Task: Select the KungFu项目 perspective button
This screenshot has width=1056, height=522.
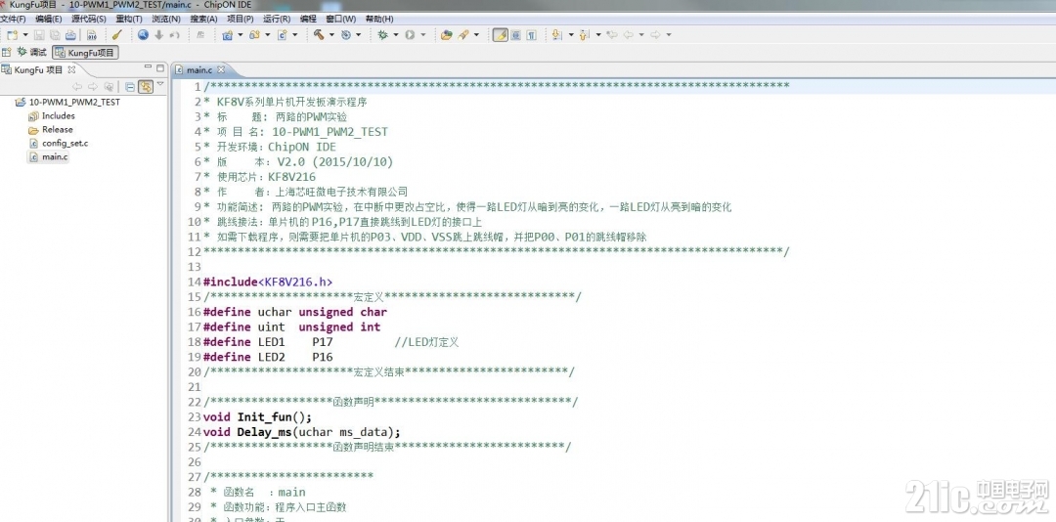Action: point(85,52)
